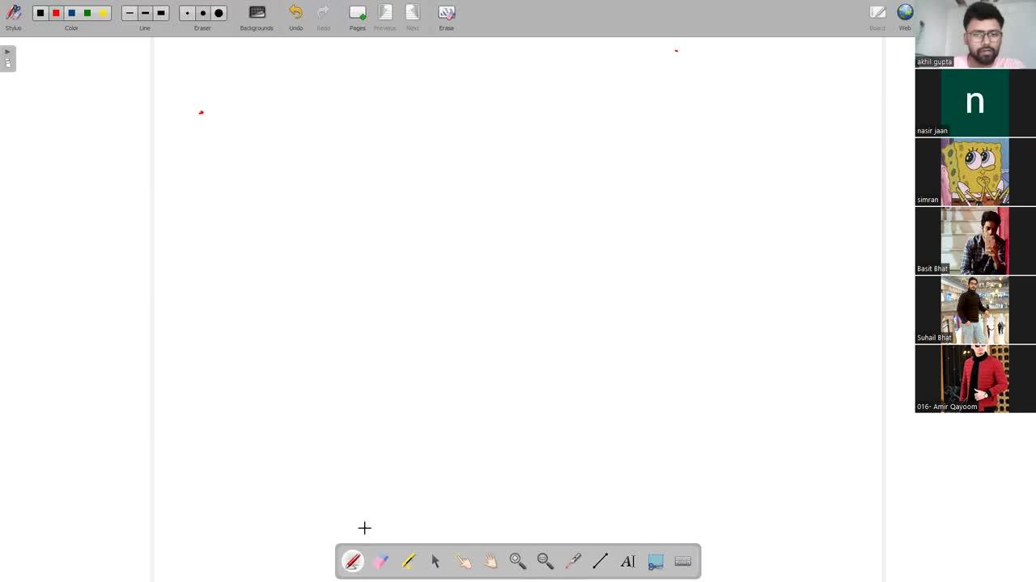Select the text writing tool
Image resolution: width=1036 pixels, height=582 pixels.
coord(628,561)
